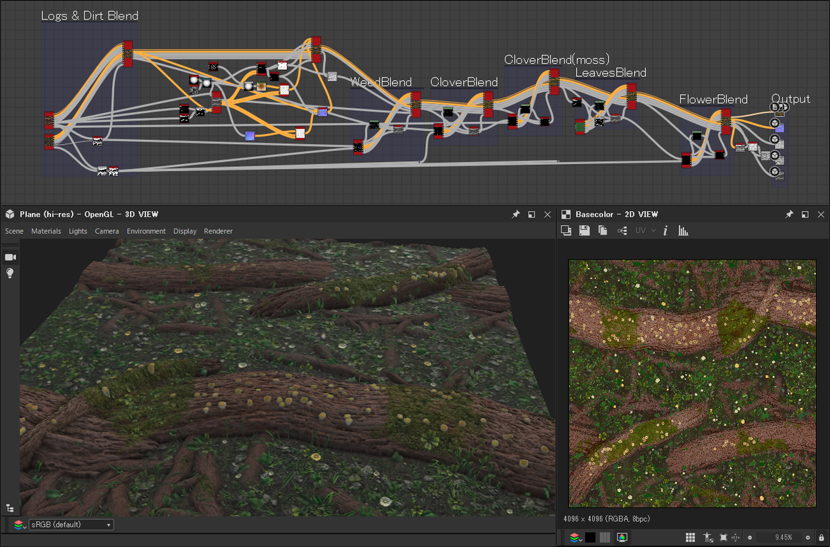Select the red blend node under FlowerBlend
This screenshot has height=547, width=830.
click(x=726, y=122)
